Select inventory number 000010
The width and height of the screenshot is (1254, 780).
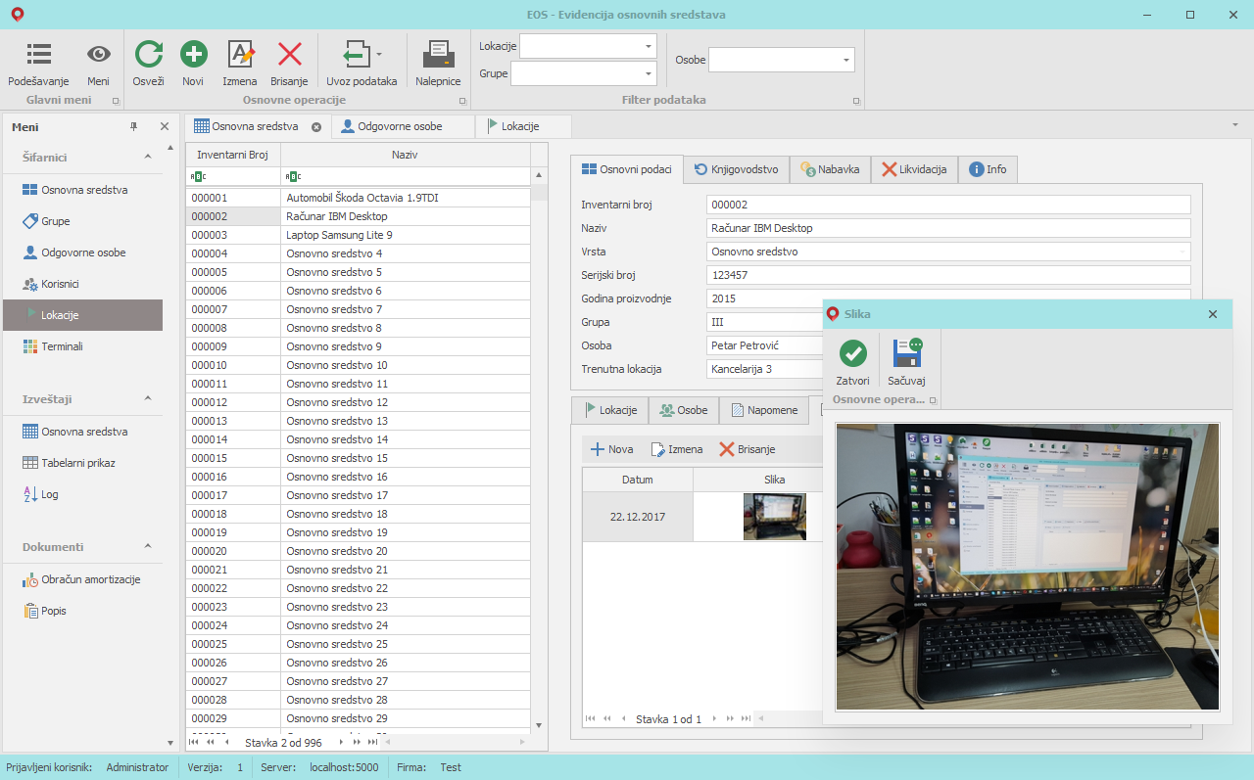click(x=233, y=365)
